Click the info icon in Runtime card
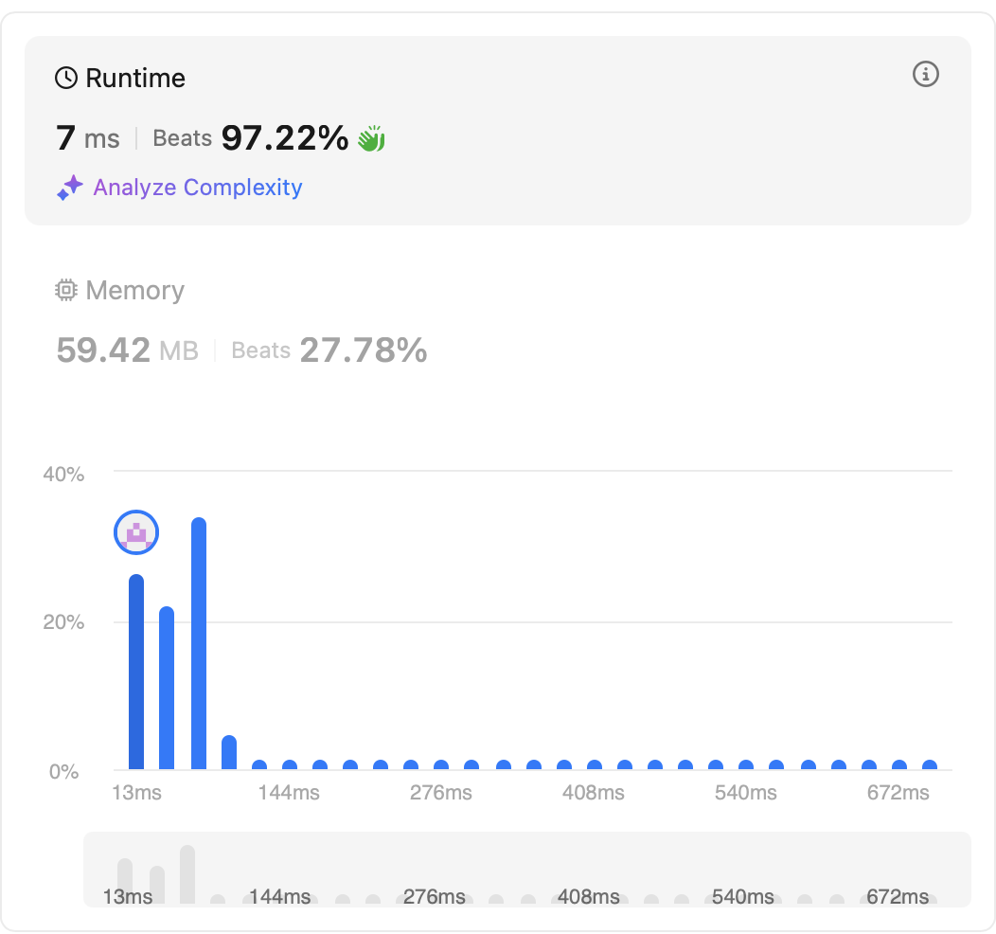Screen dimensions: 996x934 pos(925,74)
